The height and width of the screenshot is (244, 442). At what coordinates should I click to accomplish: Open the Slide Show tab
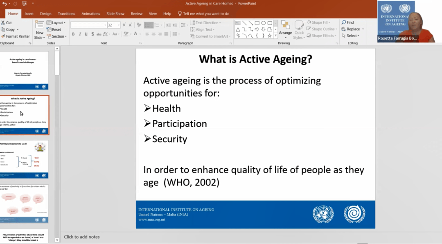click(115, 13)
